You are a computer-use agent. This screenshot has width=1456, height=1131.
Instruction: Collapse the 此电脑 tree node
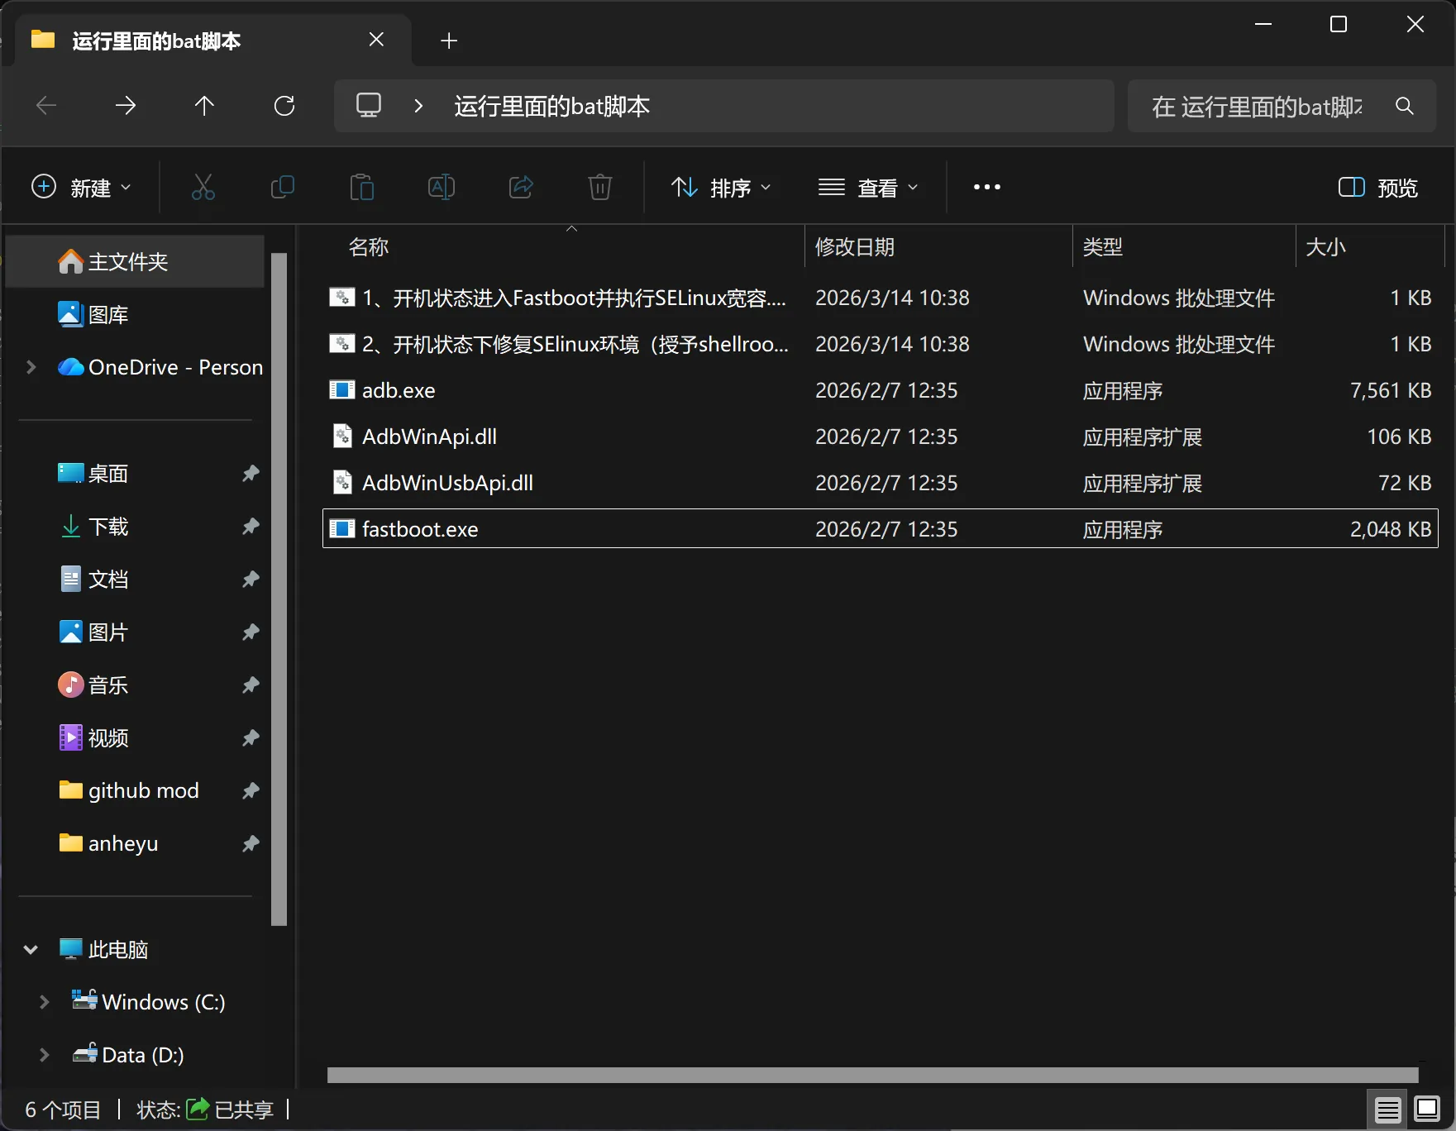pyautogui.click(x=31, y=949)
